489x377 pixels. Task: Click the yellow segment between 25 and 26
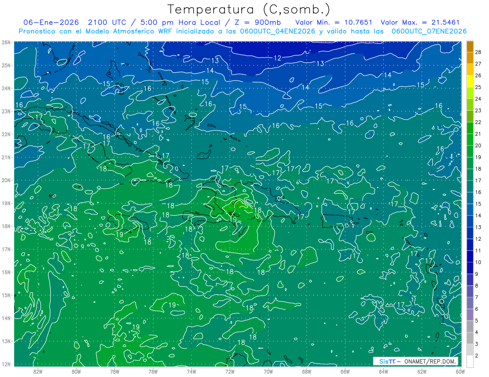click(x=470, y=81)
